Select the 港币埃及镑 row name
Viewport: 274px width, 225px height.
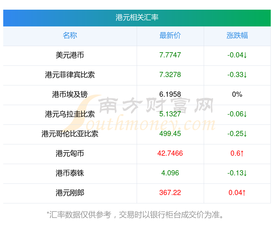point(70,94)
